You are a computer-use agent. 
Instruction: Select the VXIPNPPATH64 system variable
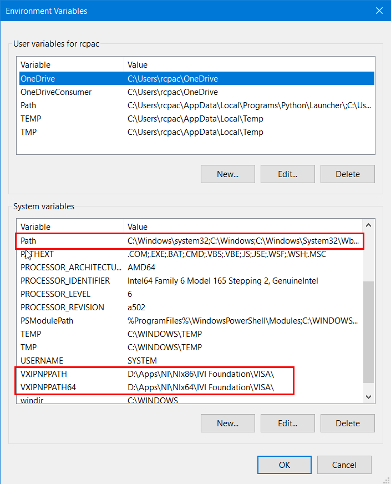tap(190, 387)
